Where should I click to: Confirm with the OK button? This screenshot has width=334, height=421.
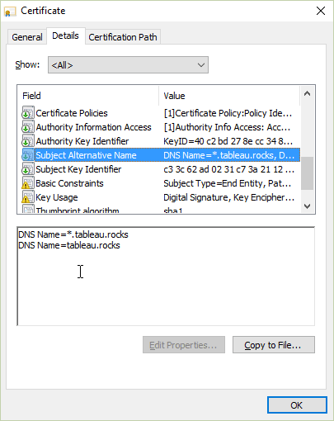pos(297,405)
